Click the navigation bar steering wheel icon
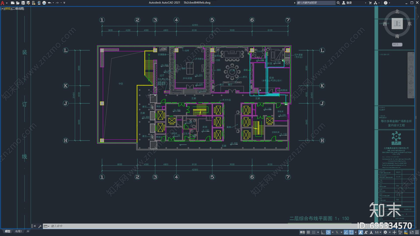Viewport: 420px width, 236px height. click(x=411, y=59)
